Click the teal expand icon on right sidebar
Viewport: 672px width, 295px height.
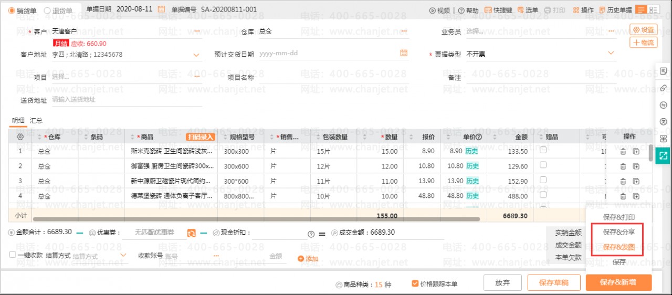click(663, 155)
